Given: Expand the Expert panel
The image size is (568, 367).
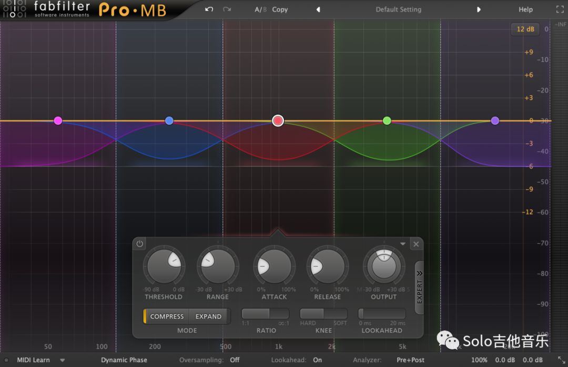Looking at the screenshot, I should 419,287.
